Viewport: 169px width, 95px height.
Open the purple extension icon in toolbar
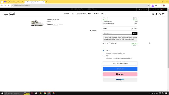tap(153, 6)
